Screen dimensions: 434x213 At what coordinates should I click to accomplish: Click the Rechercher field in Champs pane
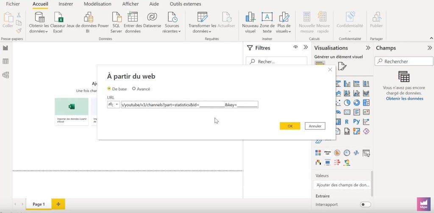404,61
